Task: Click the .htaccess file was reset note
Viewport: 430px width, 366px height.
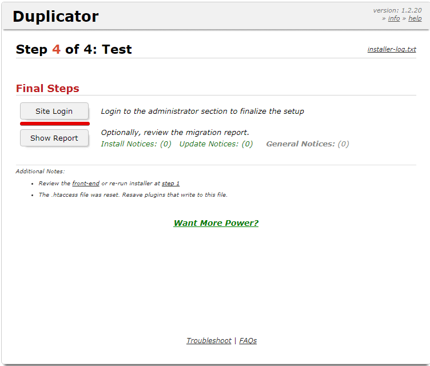Action: pos(133,195)
